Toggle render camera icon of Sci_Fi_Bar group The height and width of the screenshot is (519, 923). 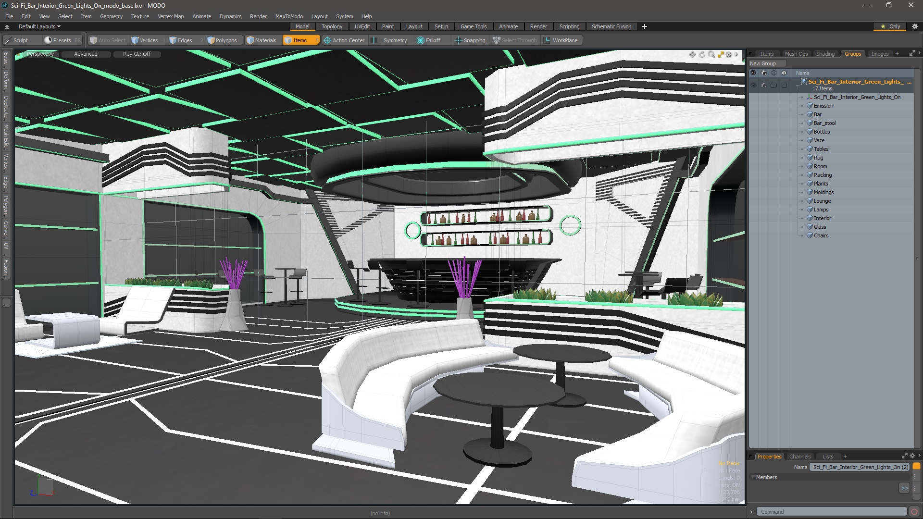[764, 85]
